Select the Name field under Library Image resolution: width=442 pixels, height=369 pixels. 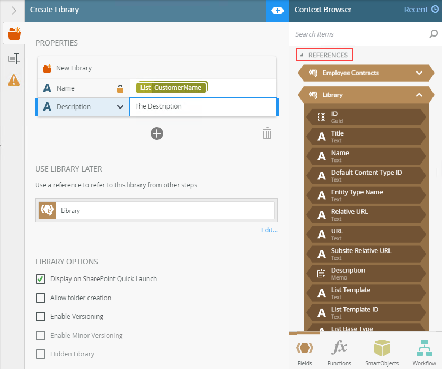click(366, 156)
